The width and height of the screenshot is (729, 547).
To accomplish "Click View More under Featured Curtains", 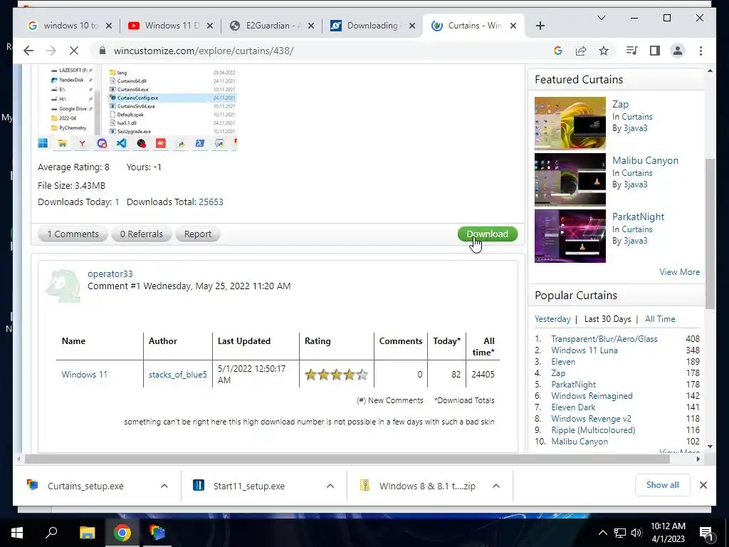I will pos(679,272).
